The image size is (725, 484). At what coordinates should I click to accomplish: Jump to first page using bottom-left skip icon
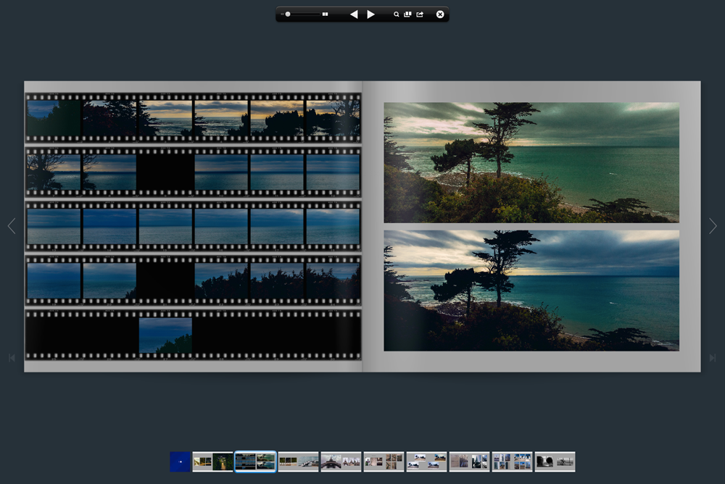[12, 358]
